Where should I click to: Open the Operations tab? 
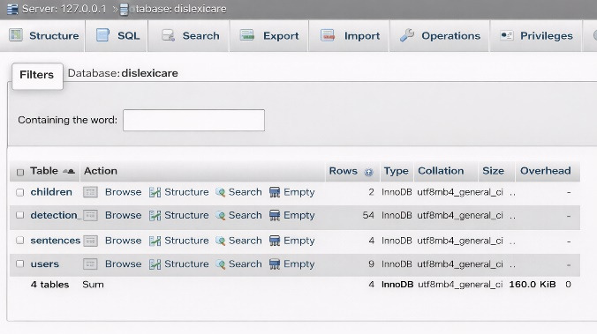(440, 36)
